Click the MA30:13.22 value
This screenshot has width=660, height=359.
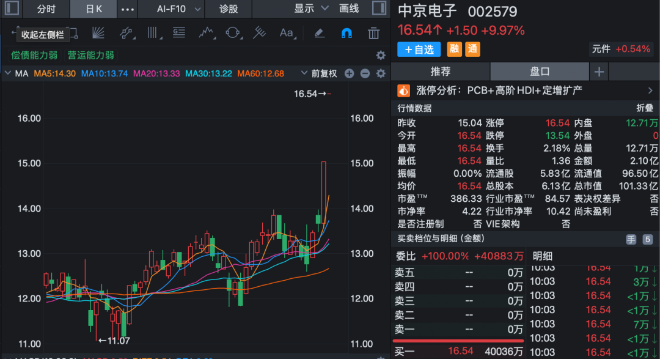209,74
